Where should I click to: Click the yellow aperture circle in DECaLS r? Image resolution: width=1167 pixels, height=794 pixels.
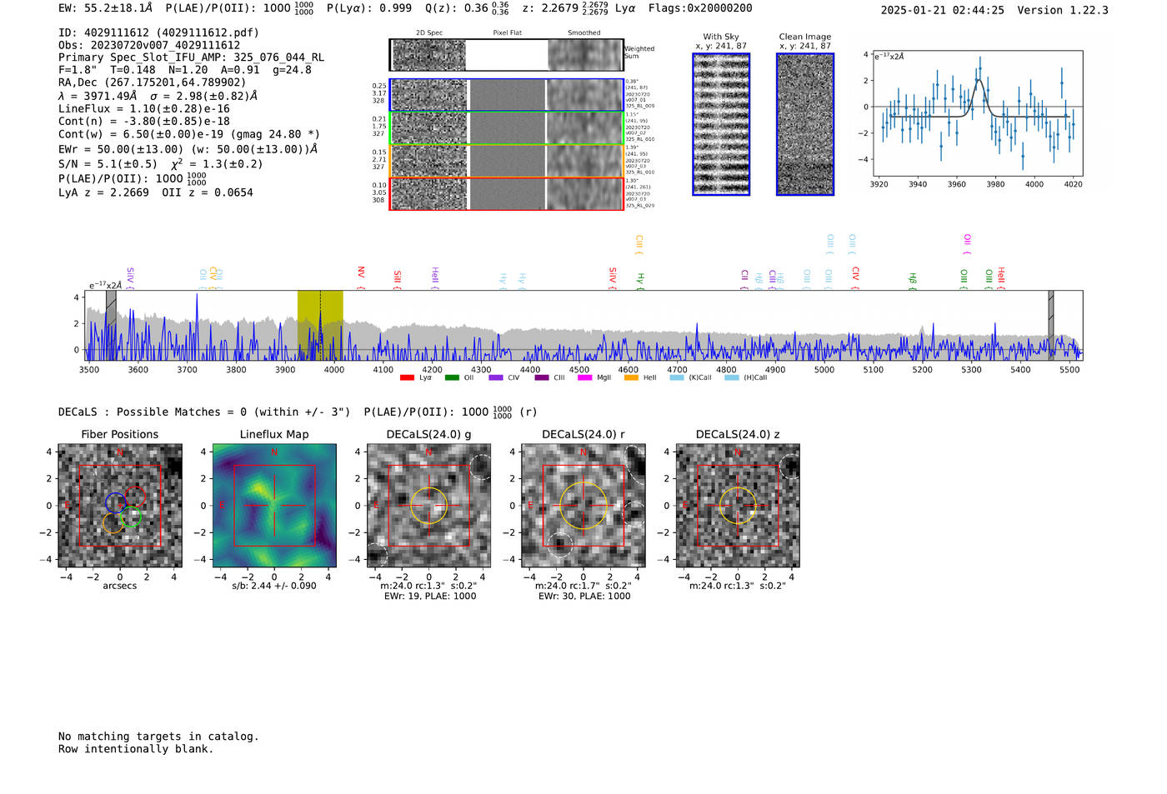coord(583,505)
